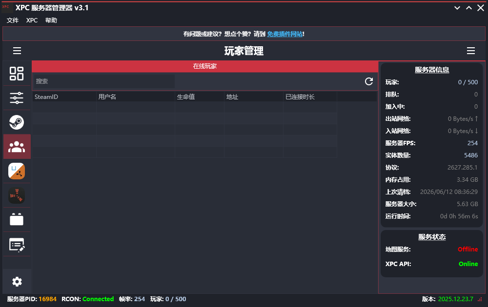Sort by the SteamID column header
Viewport: 488px width, 307px height.
click(64, 96)
